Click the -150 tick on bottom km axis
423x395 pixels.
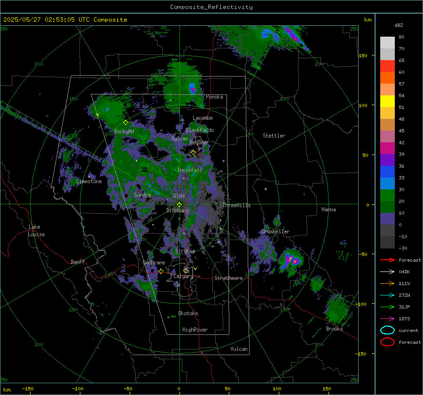point(28,389)
